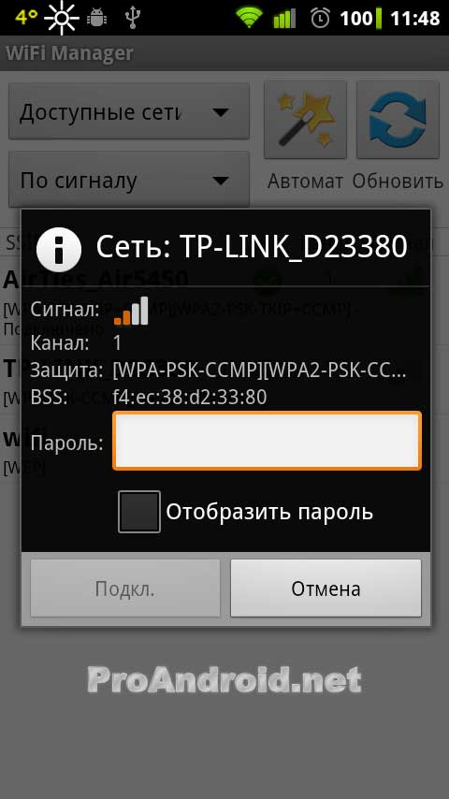Screen dimensions: 449x799
Task: Tap the USB connection icon
Action: point(133,18)
